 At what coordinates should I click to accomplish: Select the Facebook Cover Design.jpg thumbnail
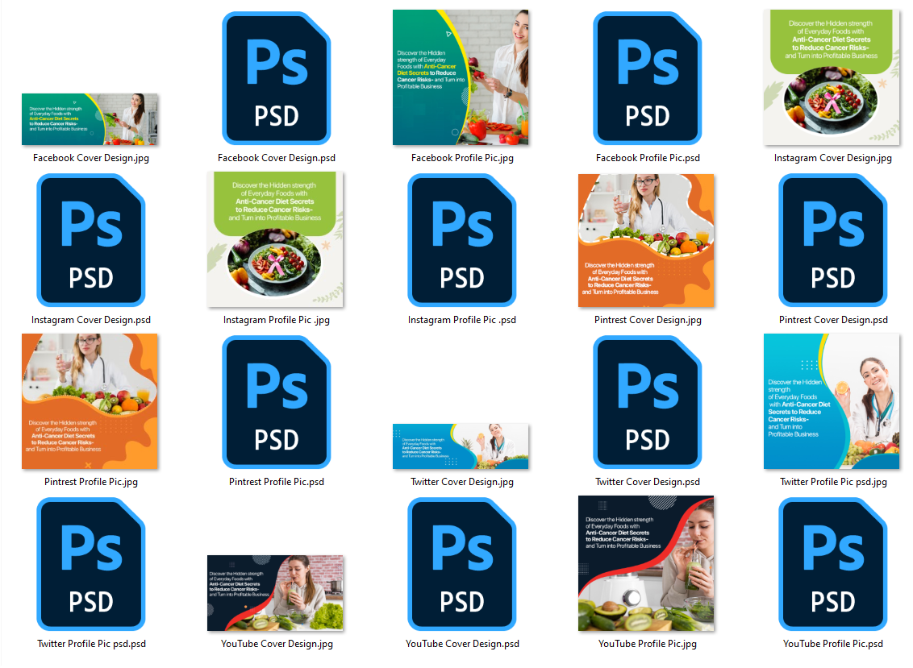[x=90, y=119]
